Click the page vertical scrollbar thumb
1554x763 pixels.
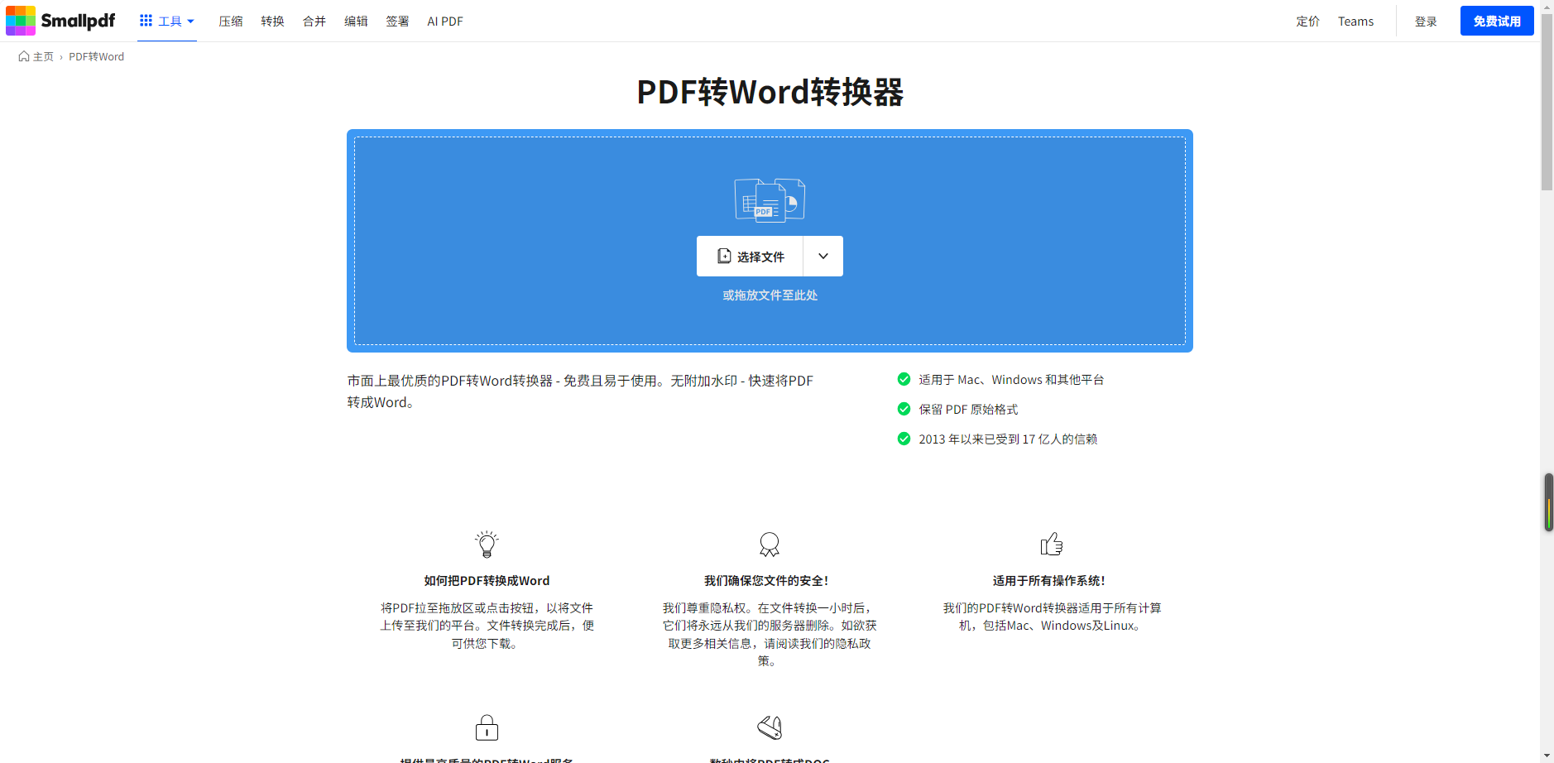pyautogui.click(x=1547, y=108)
